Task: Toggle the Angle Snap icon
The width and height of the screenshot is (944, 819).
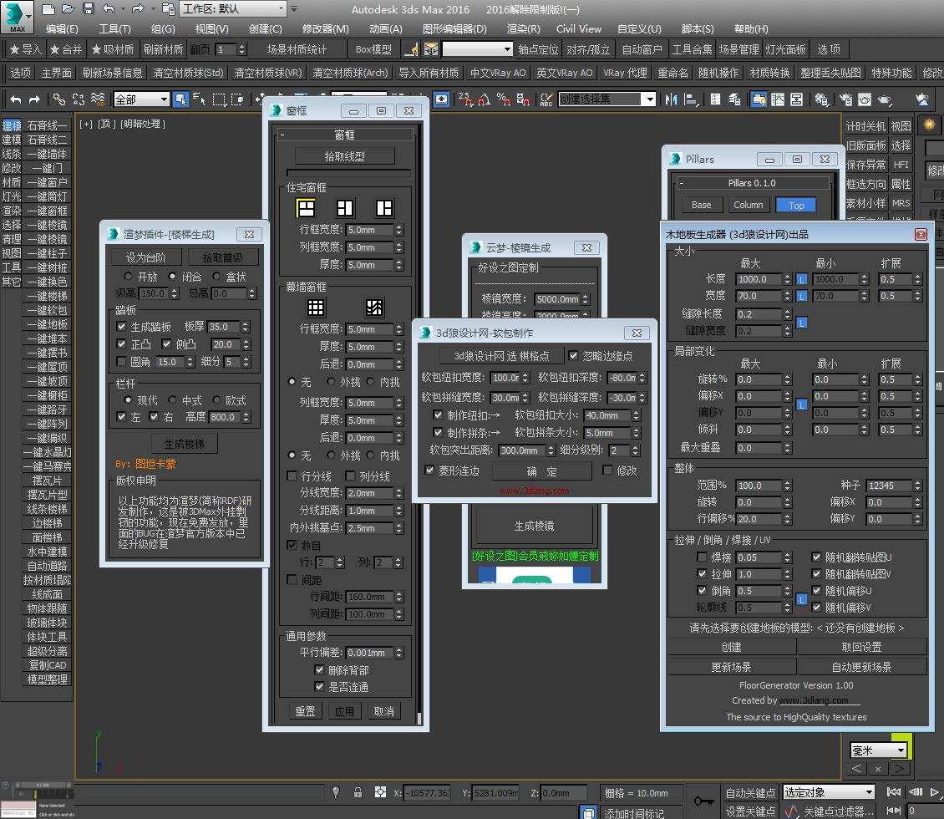Action: (484, 99)
